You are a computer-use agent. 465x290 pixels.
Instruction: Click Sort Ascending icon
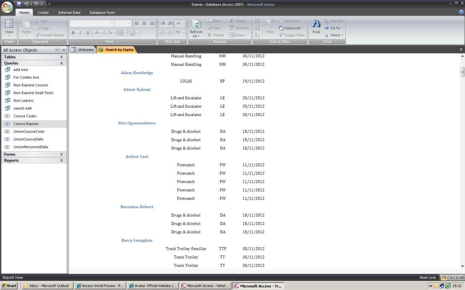pos(257,21)
